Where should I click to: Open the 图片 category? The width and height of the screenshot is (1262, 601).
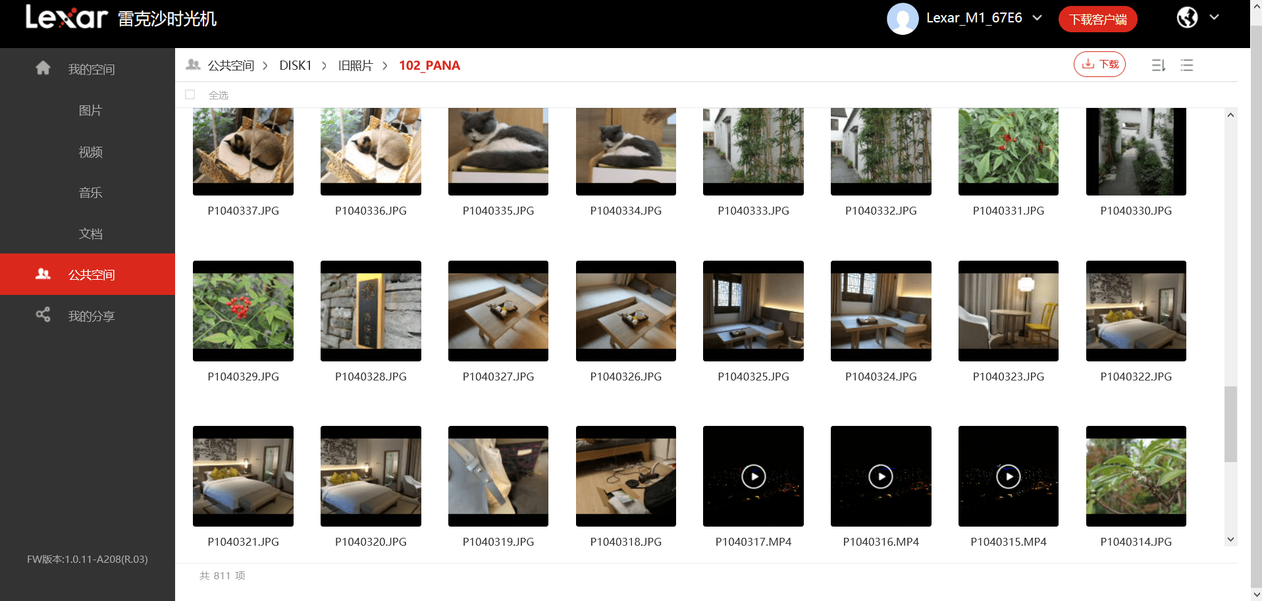click(x=90, y=111)
